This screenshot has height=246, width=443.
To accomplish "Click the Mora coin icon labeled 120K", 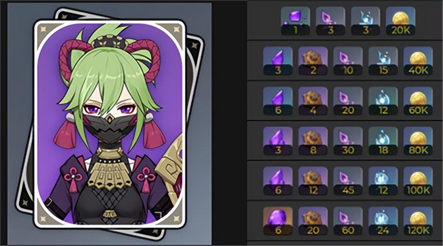I will 418,221.
